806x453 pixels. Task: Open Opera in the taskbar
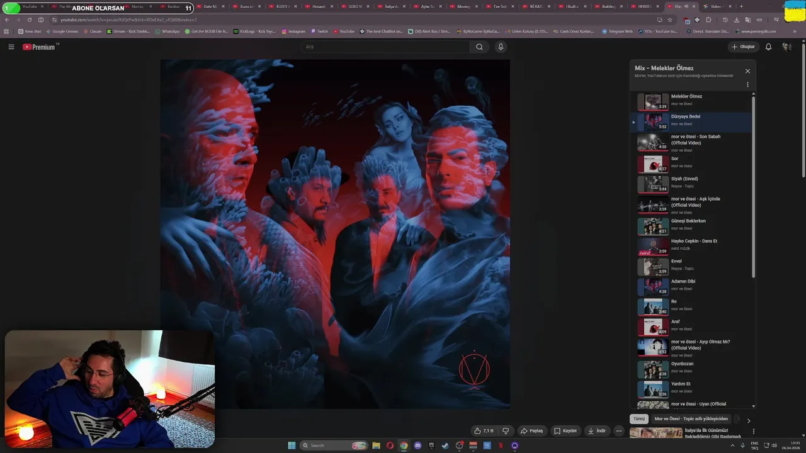click(390, 445)
